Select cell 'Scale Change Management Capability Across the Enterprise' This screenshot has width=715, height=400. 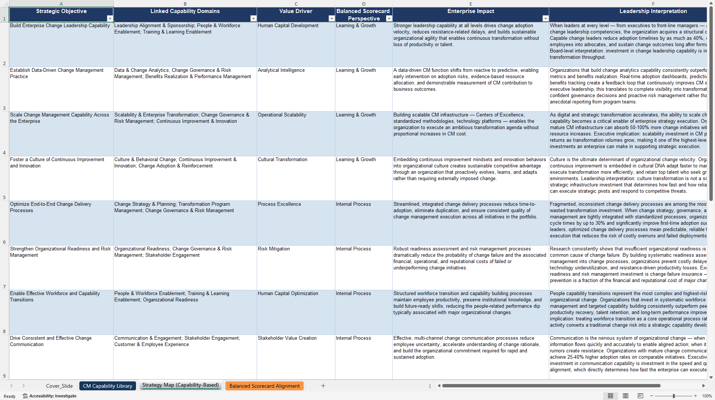tap(61, 134)
